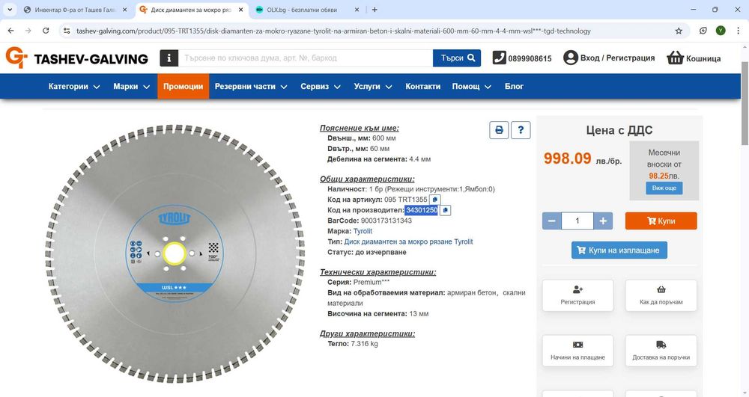Switch to Инвентар Ф-ра от Ташев tab
The image size is (749, 397).
point(76,10)
